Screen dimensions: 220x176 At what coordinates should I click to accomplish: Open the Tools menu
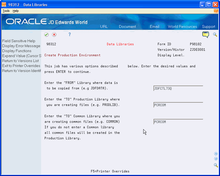pos(6,11)
